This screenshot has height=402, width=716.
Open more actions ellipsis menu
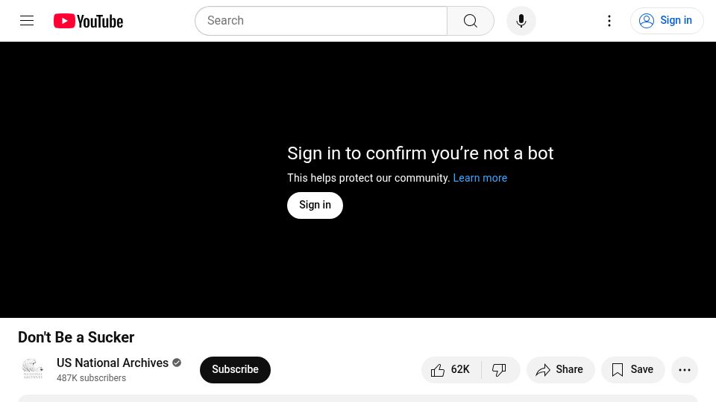pos(685,370)
